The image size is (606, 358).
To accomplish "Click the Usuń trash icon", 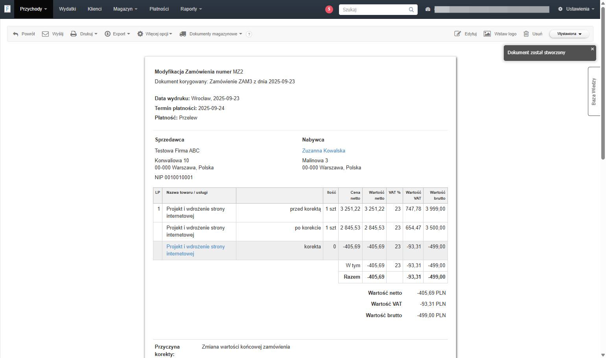I will click(526, 34).
